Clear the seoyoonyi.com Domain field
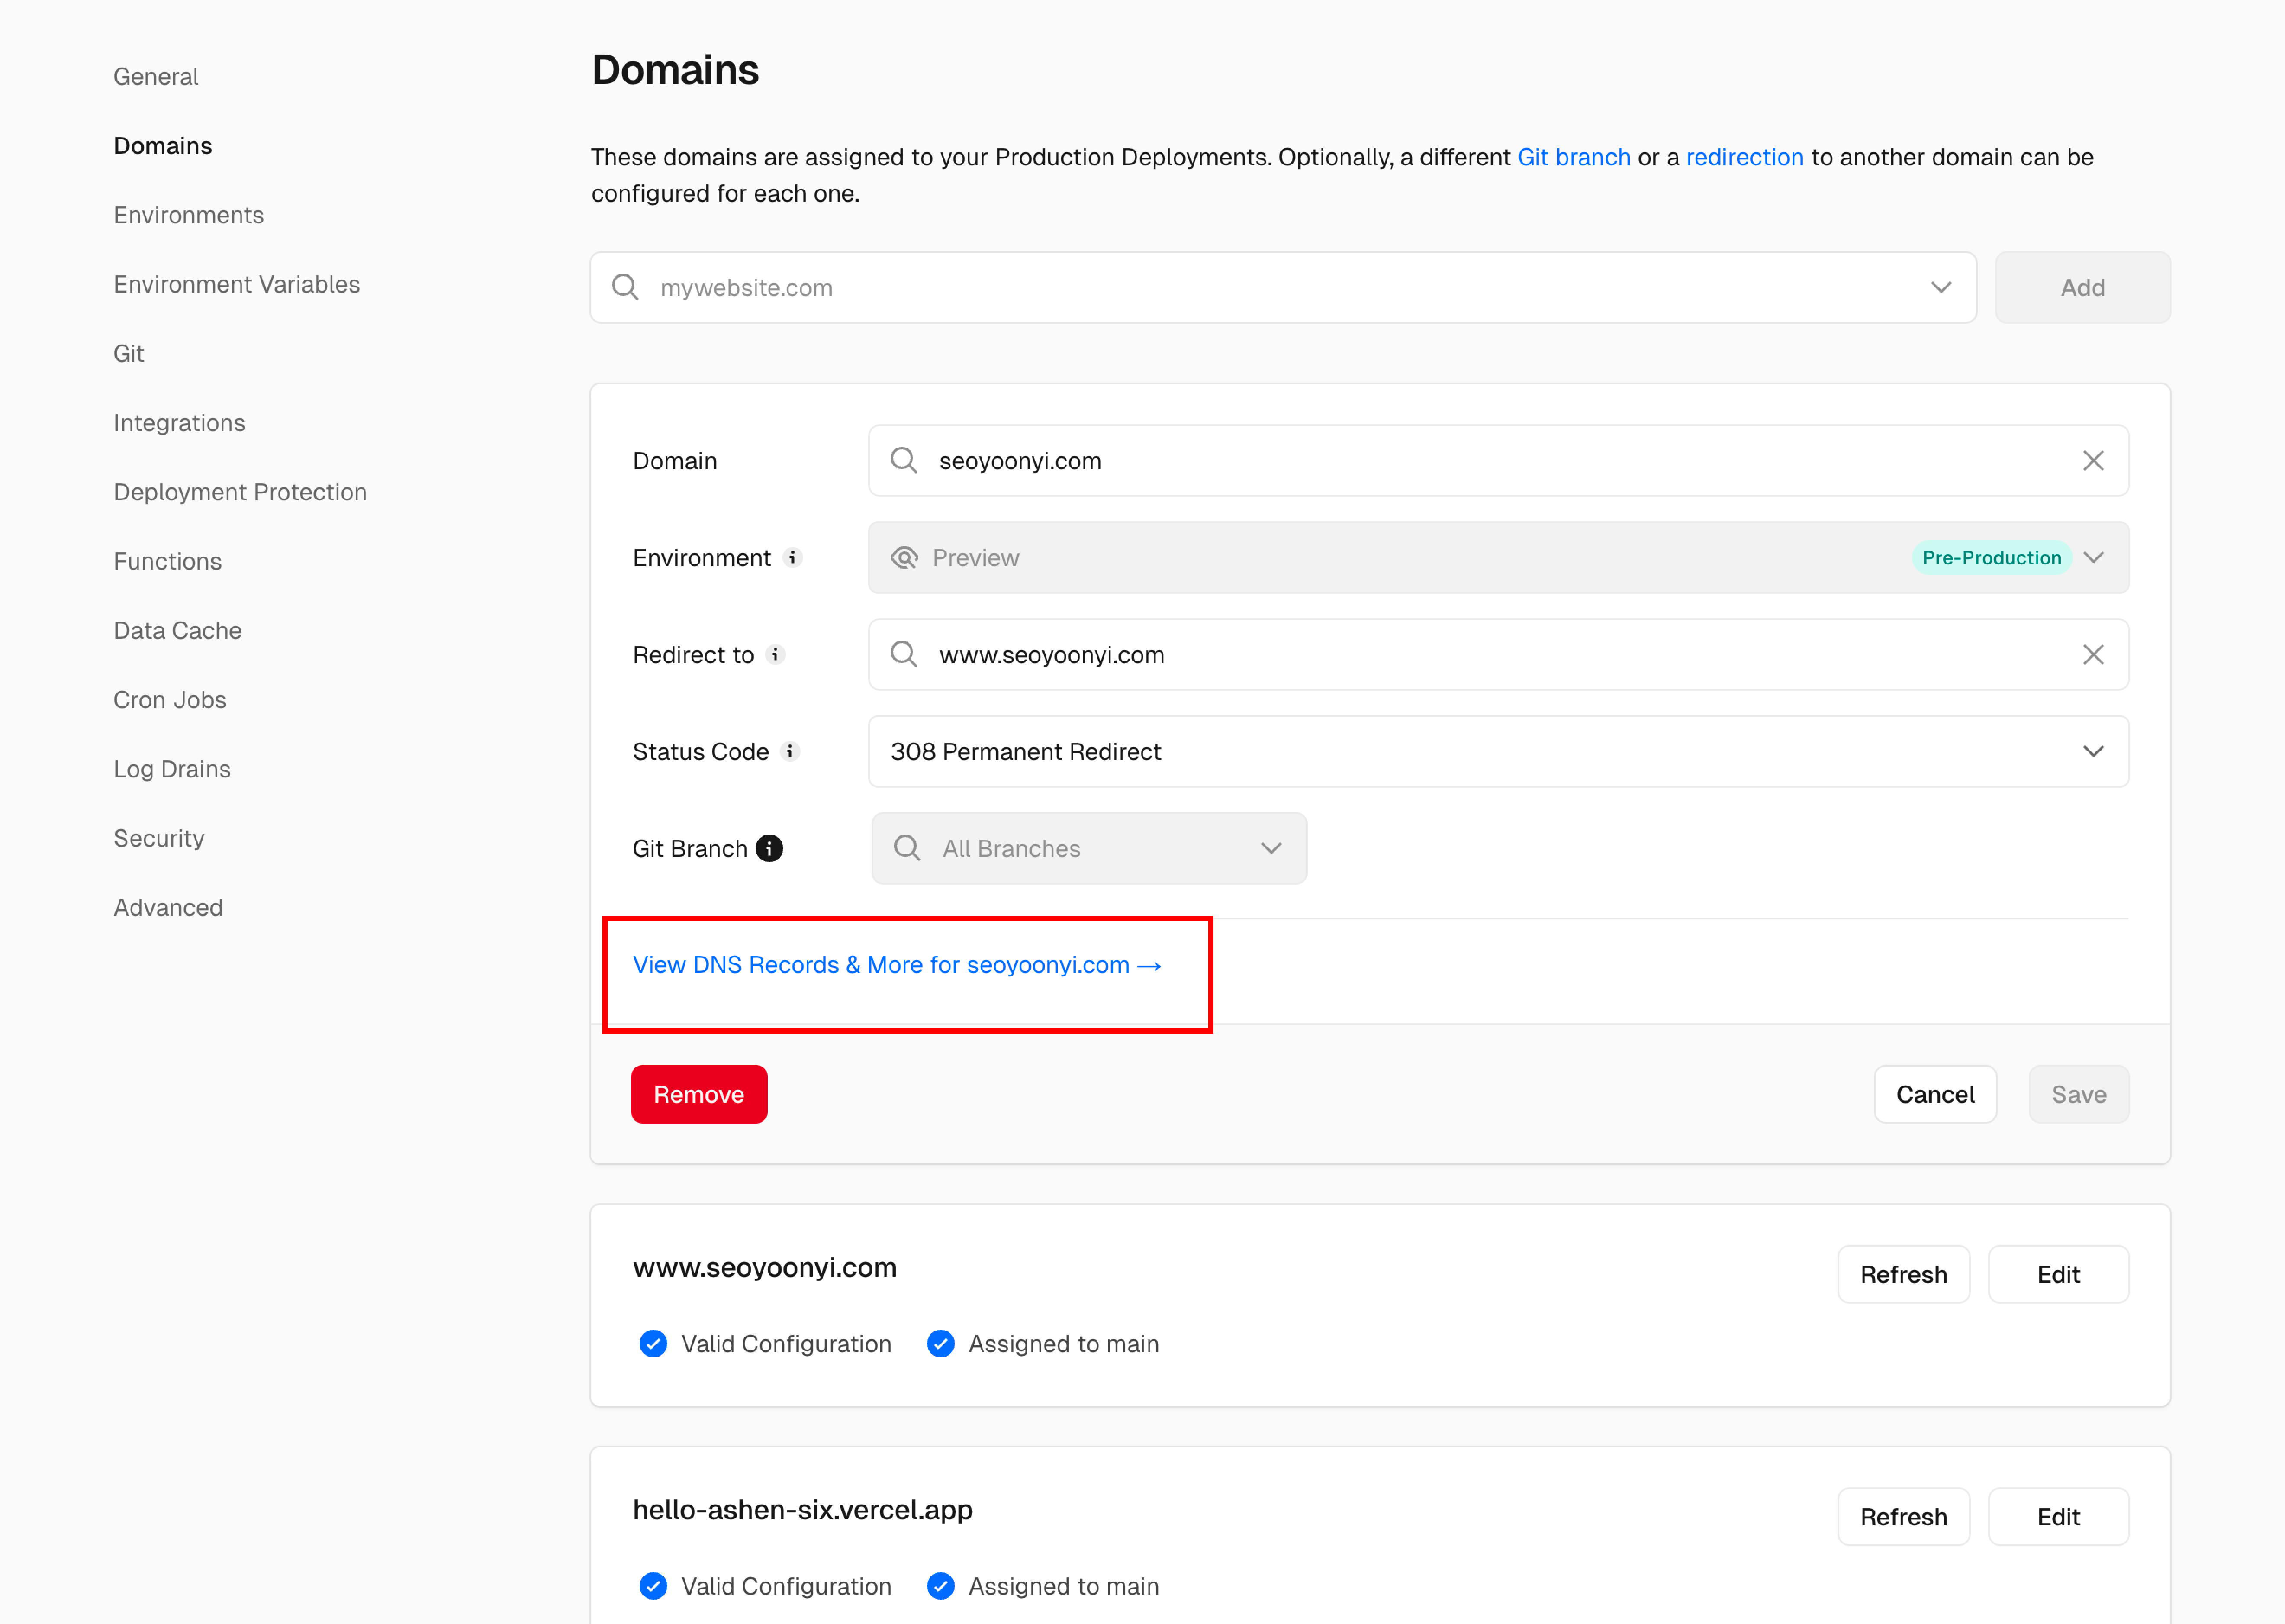 pyautogui.click(x=2093, y=460)
